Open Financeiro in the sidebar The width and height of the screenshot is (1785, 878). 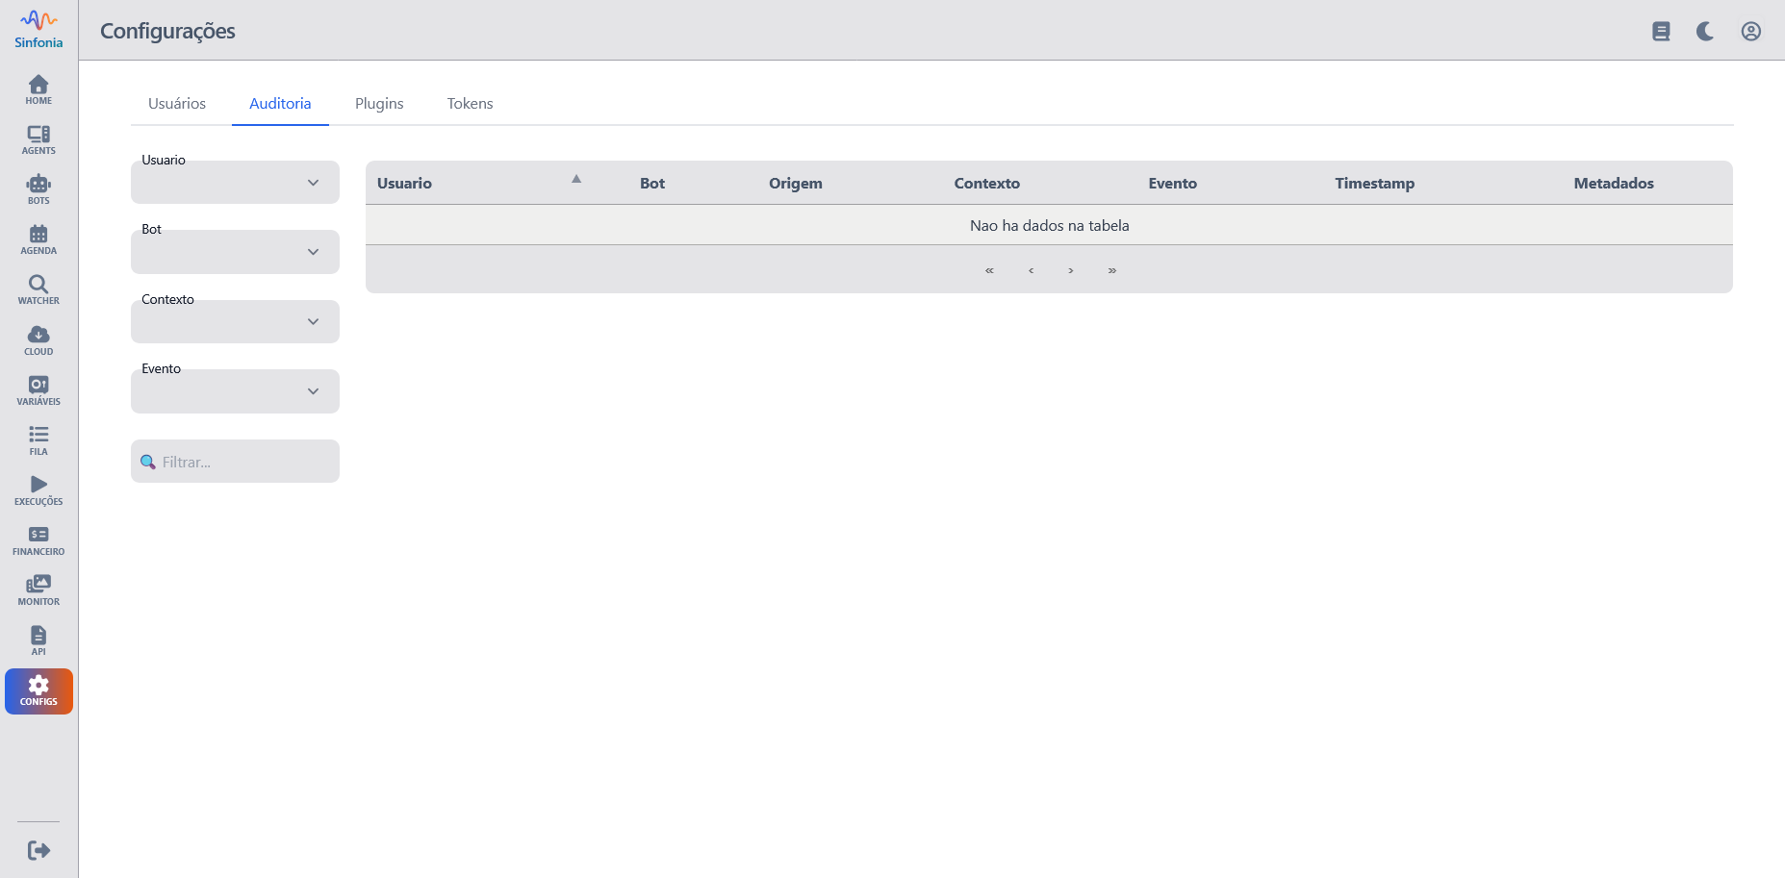coord(38,540)
